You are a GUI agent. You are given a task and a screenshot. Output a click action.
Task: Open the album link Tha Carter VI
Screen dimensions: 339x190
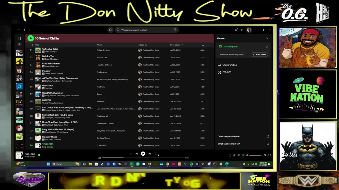click(x=102, y=116)
